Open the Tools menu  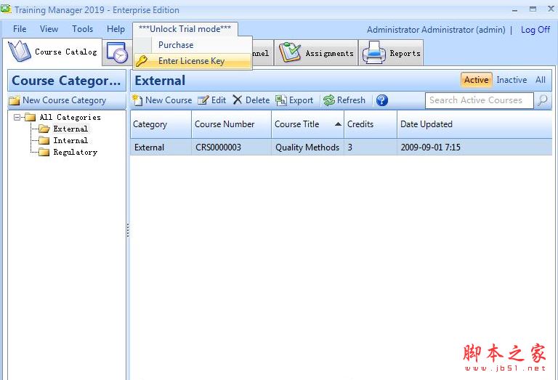pos(83,29)
